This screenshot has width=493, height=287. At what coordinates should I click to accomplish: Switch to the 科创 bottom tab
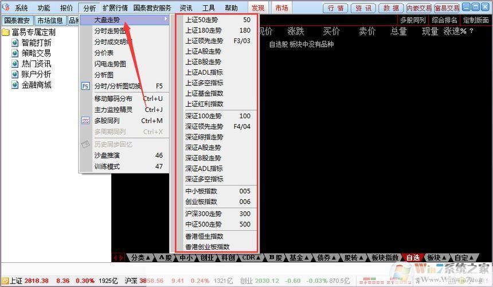point(228,257)
